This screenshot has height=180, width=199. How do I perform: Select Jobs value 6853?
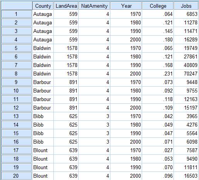pos(186,14)
